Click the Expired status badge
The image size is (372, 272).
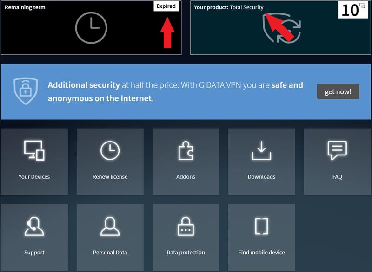166,6
